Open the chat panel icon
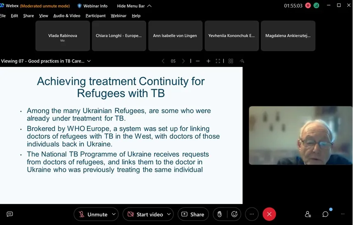This screenshot has height=225, width=353. point(325,214)
